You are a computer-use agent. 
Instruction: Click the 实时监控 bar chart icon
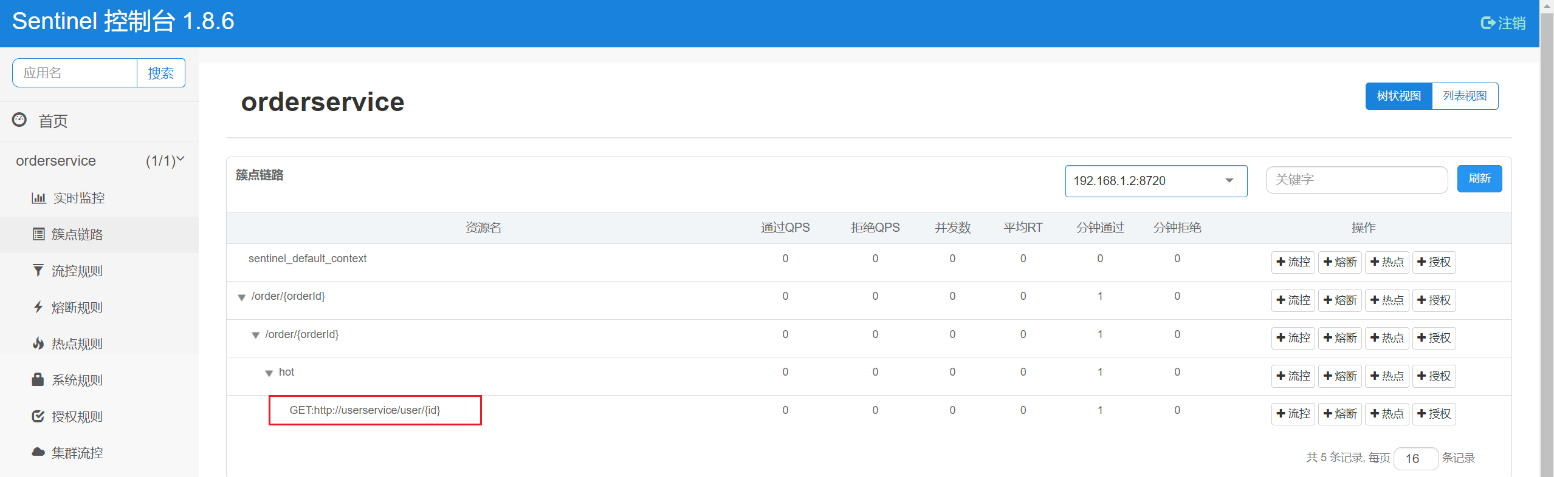[39, 198]
